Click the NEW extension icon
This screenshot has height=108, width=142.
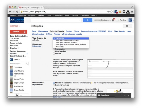pos(128,12)
